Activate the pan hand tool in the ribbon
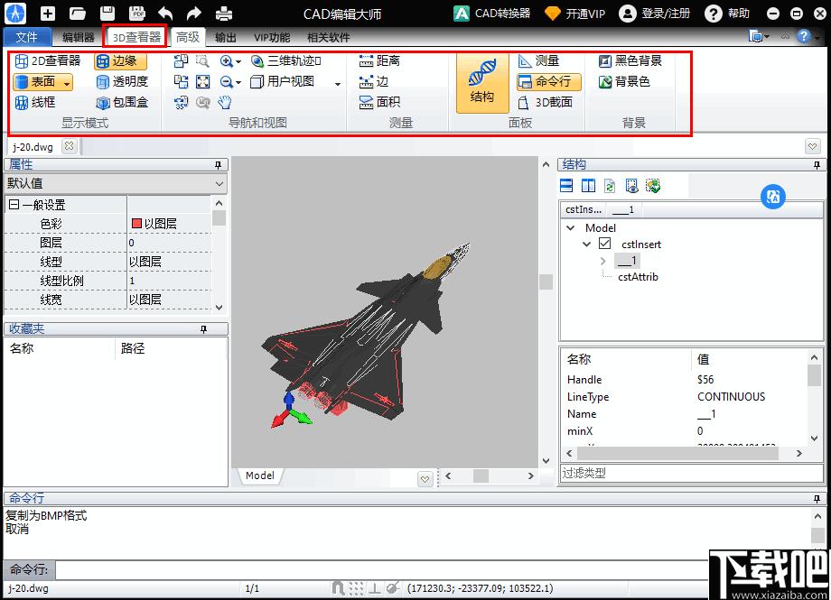The height and width of the screenshot is (600, 831). click(225, 102)
